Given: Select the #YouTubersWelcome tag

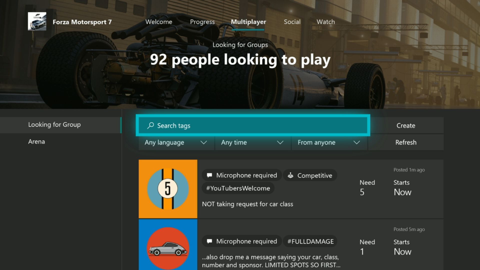Looking at the screenshot, I should point(238,188).
